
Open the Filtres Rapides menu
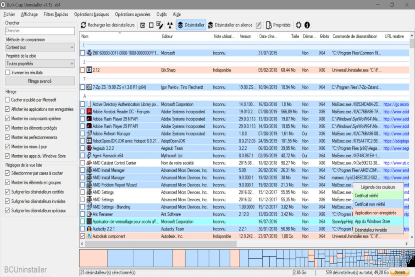pos(56,14)
